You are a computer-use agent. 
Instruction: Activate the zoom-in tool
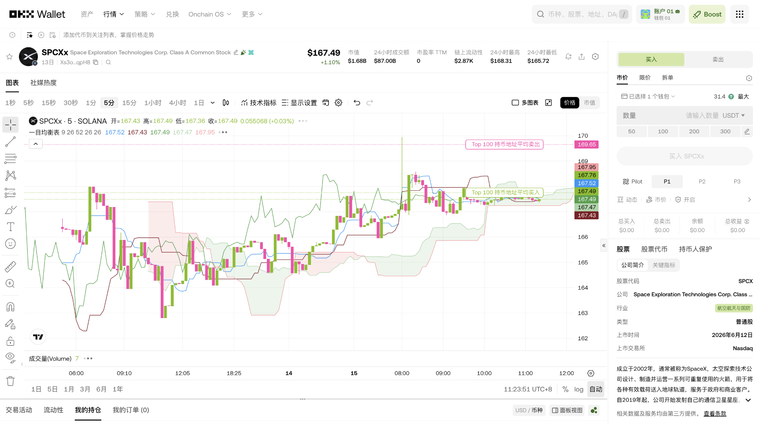pos(10,284)
